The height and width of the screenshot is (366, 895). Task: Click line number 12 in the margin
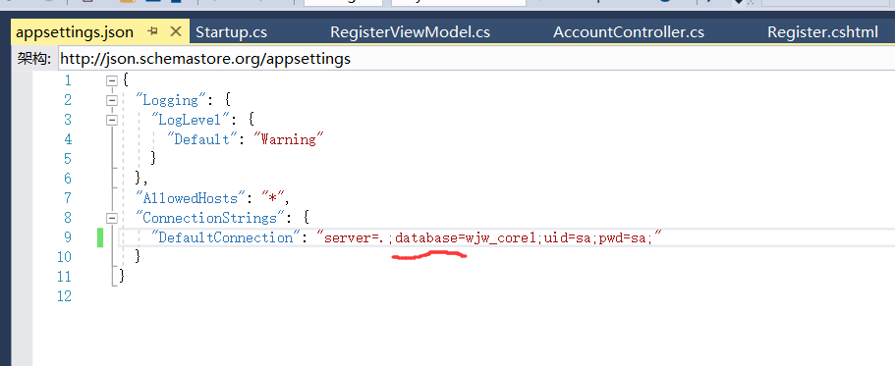click(64, 296)
